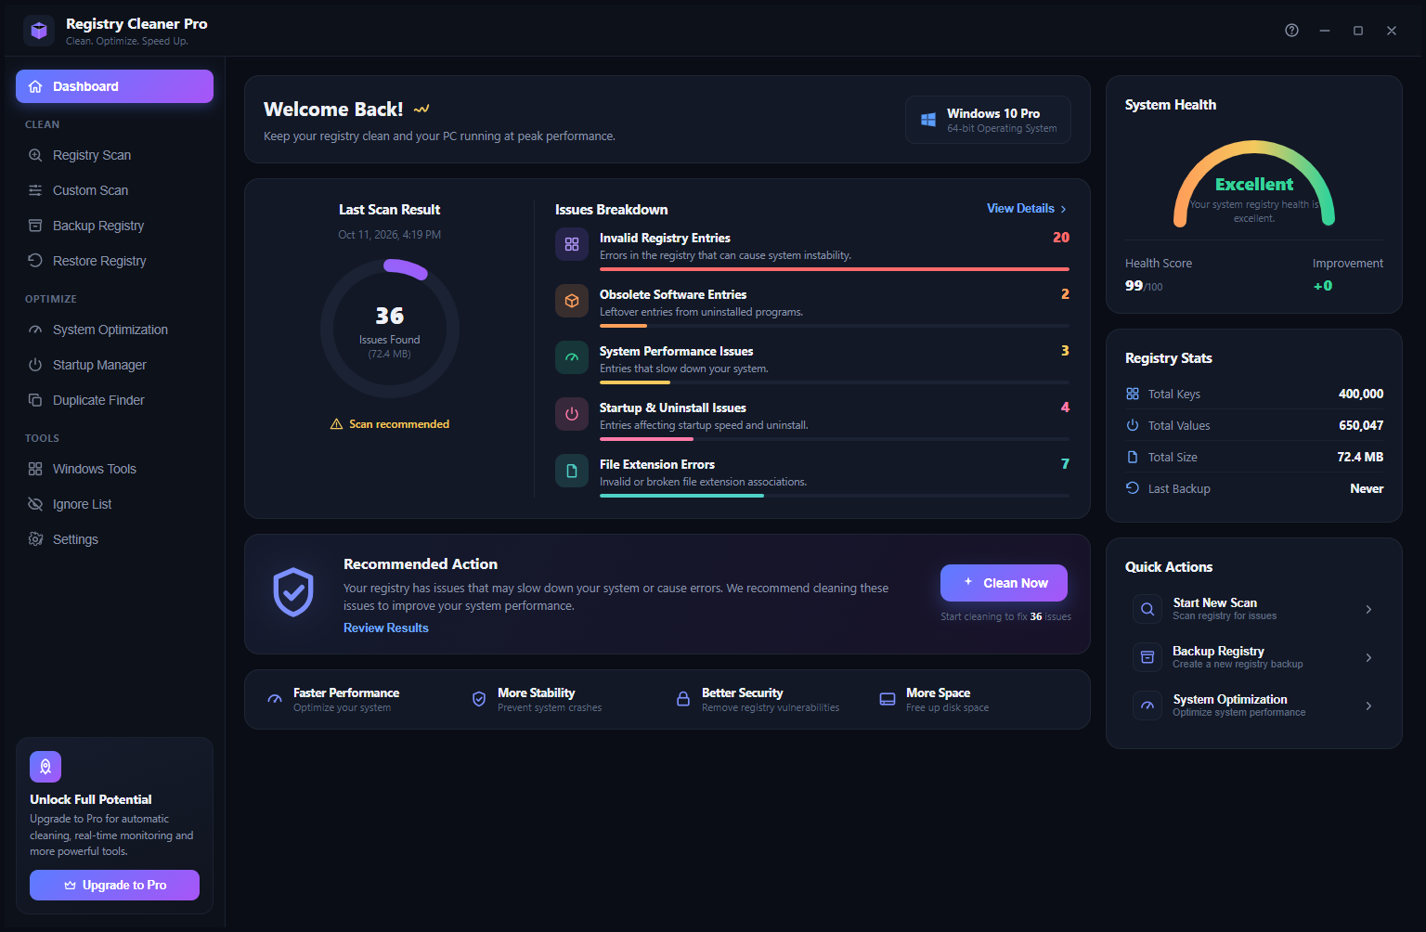
Task: Click the shield checkmark icon in Recommended Action
Action: click(293, 592)
